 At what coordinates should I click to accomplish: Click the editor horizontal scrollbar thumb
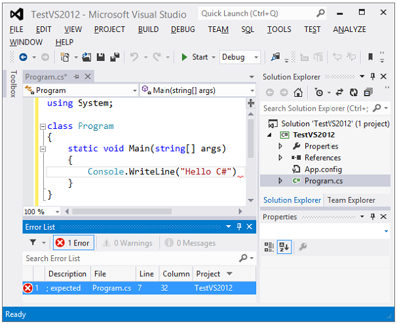(x=122, y=211)
